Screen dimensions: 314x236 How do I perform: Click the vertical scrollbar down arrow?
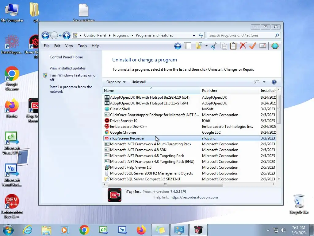point(278,179)
